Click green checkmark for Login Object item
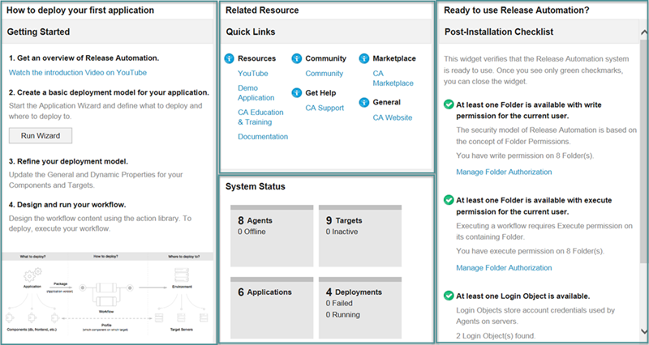The image size is (649, 345). pyautogui.click(x=449, y=296)
